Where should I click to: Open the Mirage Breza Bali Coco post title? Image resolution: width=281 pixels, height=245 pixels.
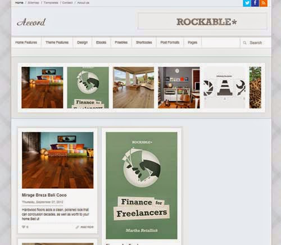[44, 195]
